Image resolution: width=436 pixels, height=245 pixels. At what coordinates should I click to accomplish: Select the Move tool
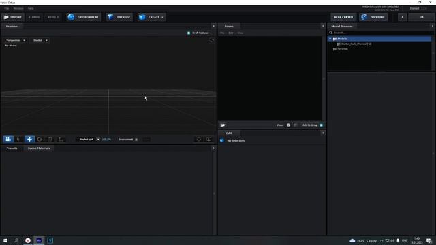tap(29, 139)
